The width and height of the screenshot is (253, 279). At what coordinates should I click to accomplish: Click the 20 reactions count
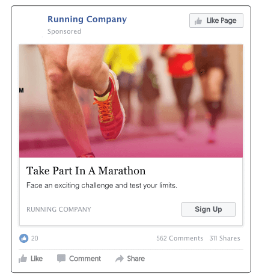click(34, 238)
